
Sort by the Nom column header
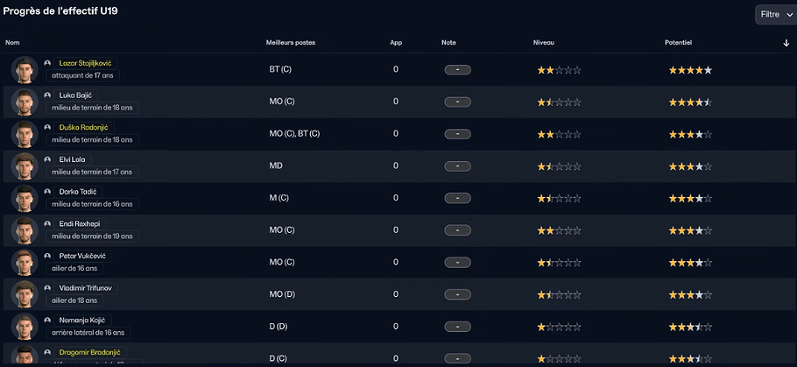(x=12, y=43)
